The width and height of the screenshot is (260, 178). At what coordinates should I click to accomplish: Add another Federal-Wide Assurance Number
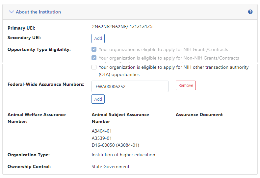(98, 99)
